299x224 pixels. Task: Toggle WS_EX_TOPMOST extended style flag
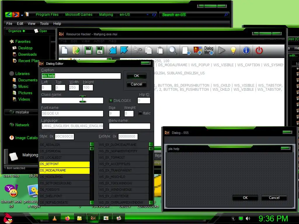coord(124,158)
